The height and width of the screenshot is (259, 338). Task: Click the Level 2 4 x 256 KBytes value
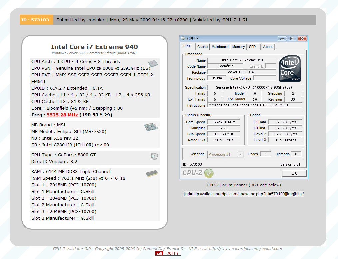coord(285,134)
